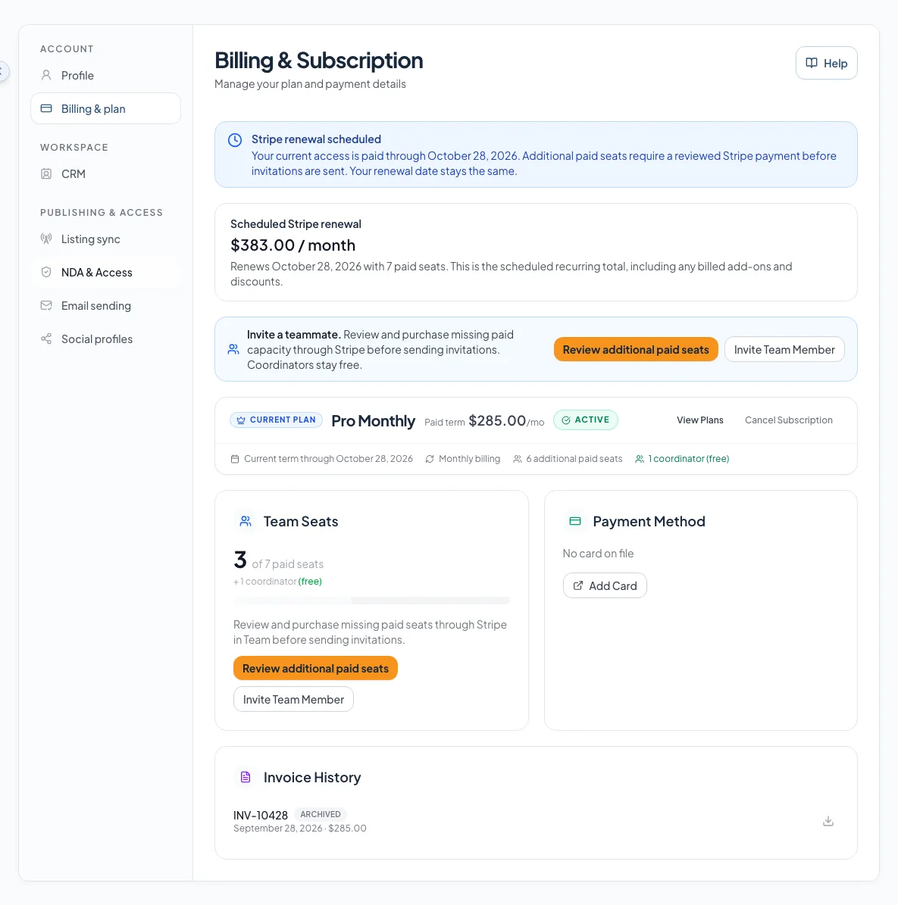Click the book icon in Help button
The width and height of the screenshot is (898, 905).
[x=812, y=63]
